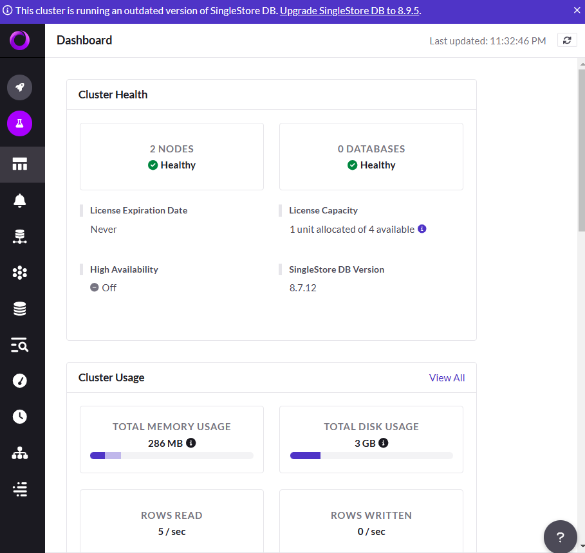Click the License Expiration value Never
Viewport: 585px width, 553px height.
104,229
